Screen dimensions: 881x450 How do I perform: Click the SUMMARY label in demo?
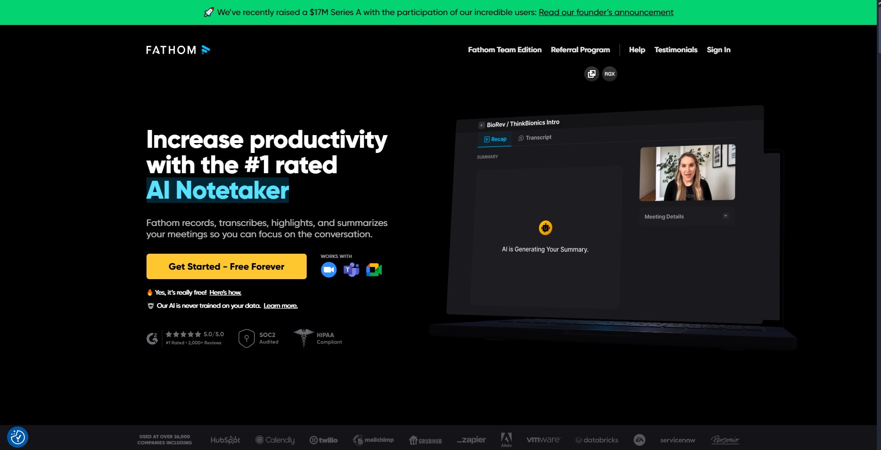coord(488,157)
